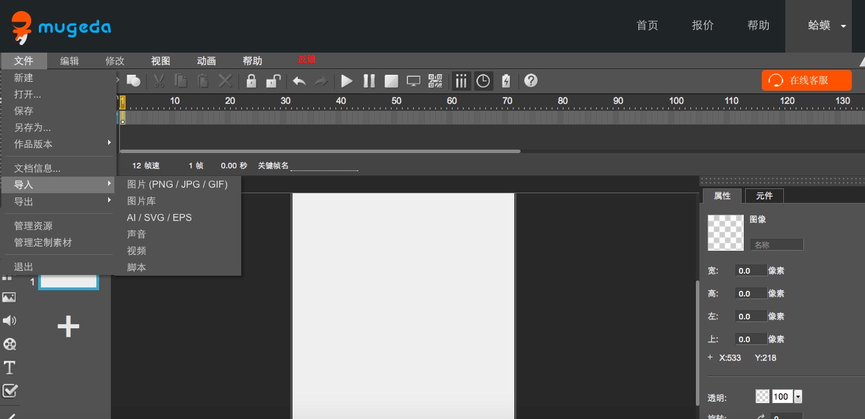
Task: Click the QR code icon
Action: 435,81
